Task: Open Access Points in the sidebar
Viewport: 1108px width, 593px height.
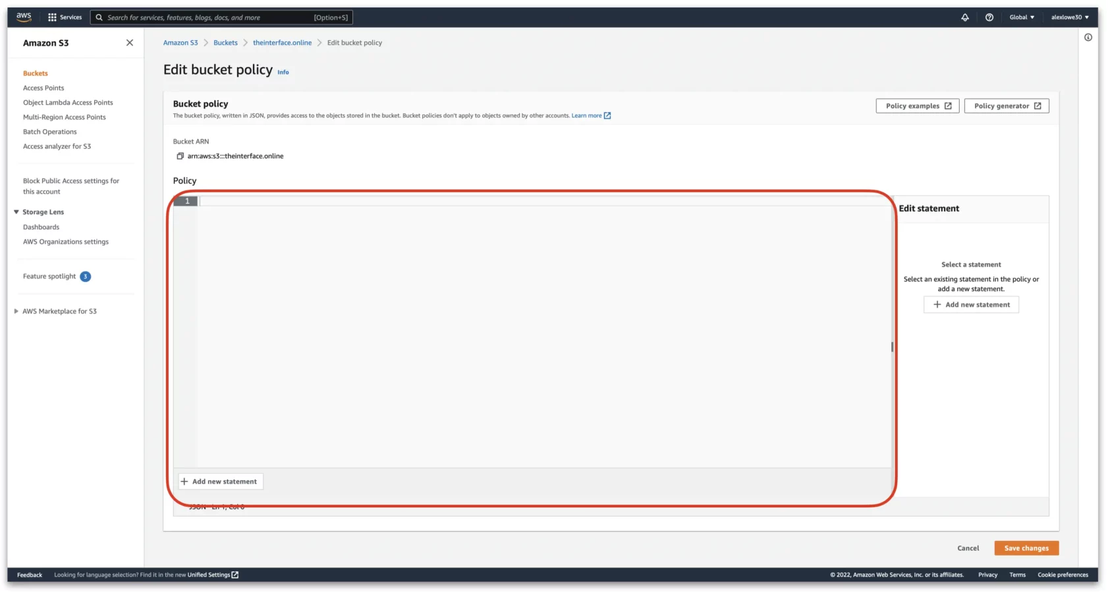Action: pos(43,88)
